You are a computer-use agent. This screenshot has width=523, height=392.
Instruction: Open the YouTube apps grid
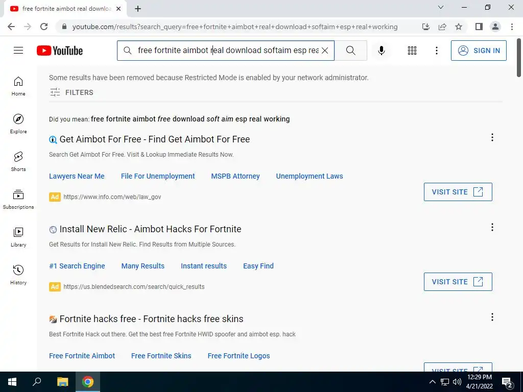coord(412,51)
